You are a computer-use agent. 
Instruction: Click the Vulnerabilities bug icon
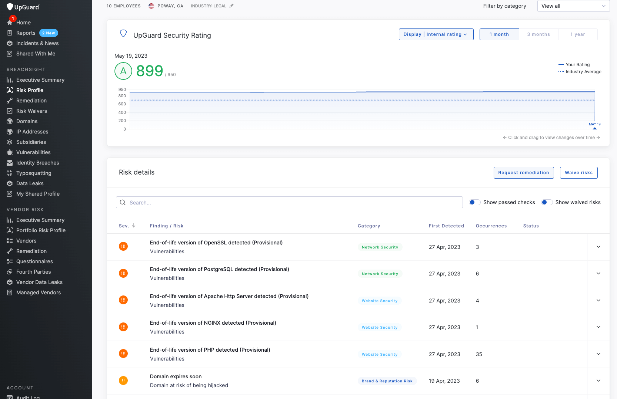click(10, 152)
